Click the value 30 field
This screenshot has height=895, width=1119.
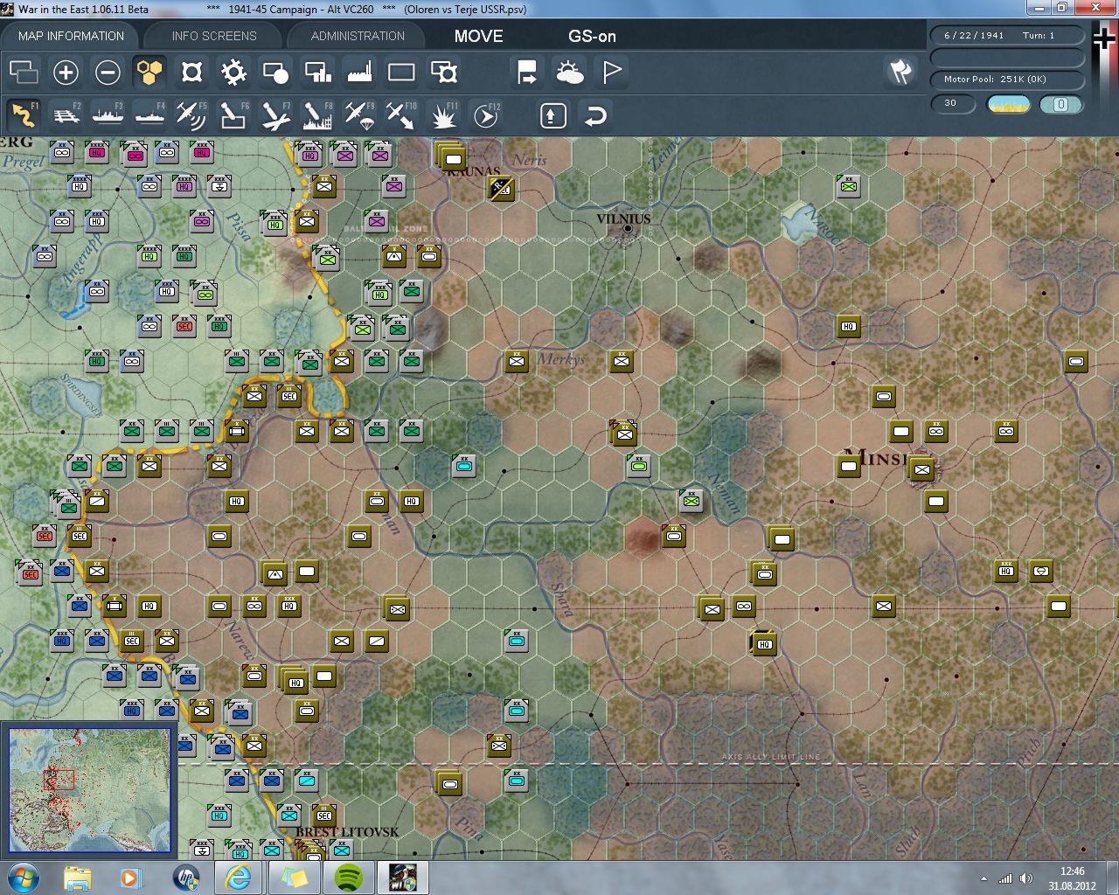[953, 103]
